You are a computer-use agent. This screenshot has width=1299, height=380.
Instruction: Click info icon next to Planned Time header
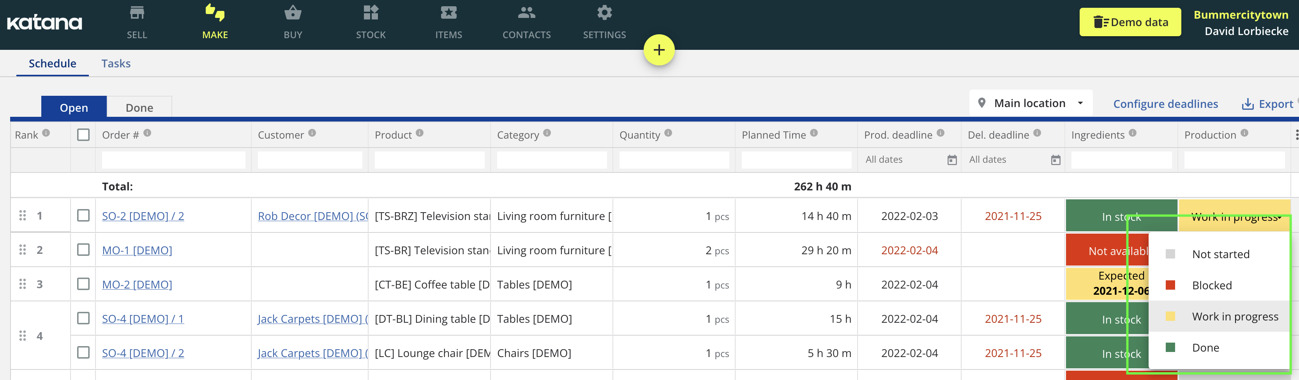814,133
